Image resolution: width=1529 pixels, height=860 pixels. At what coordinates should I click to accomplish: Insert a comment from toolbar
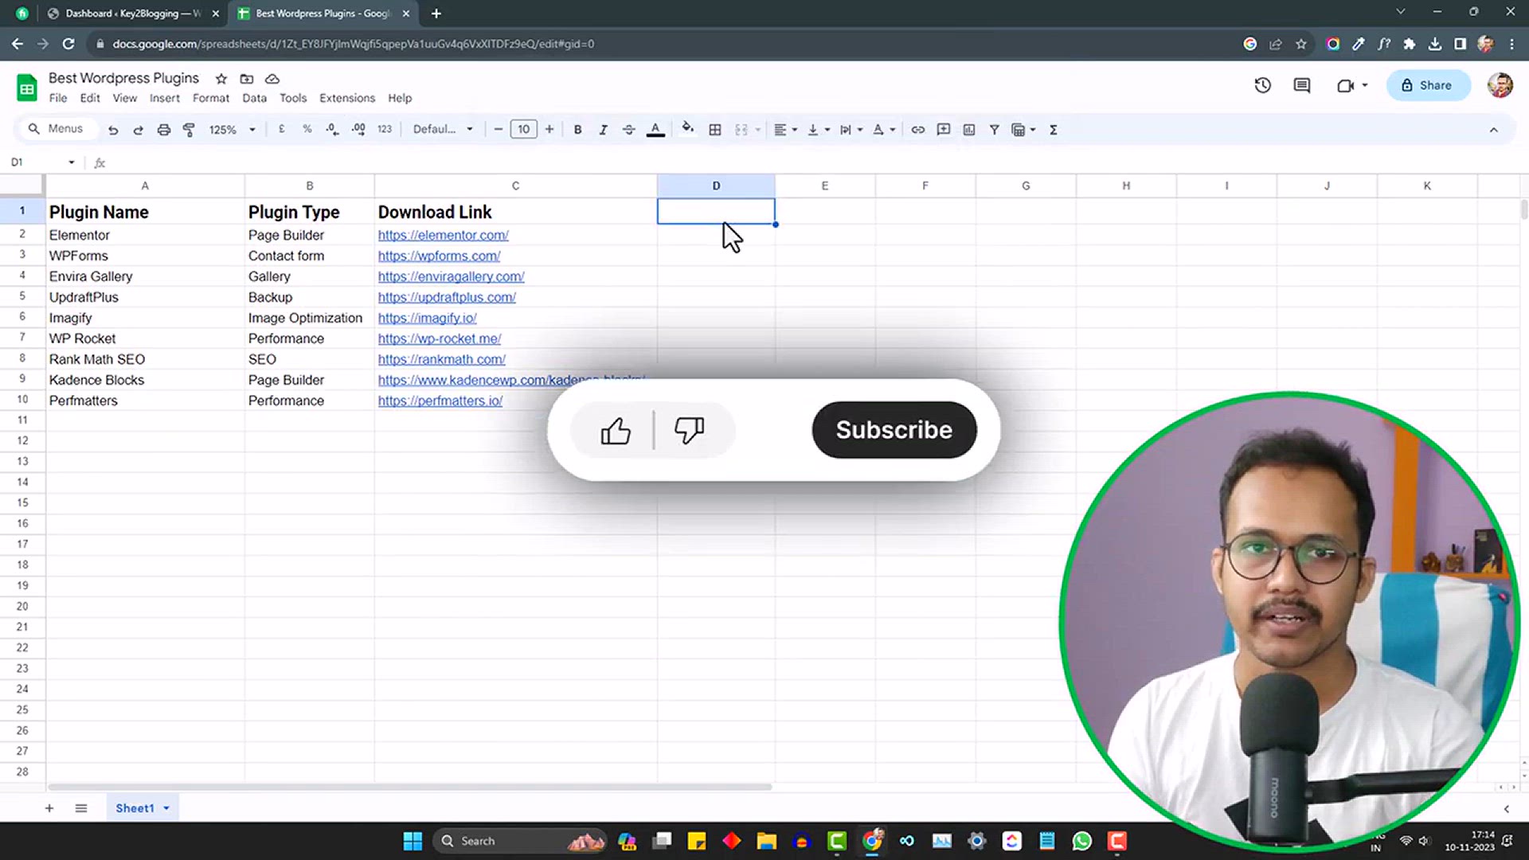pyautogui.click(x=944, y=130)
